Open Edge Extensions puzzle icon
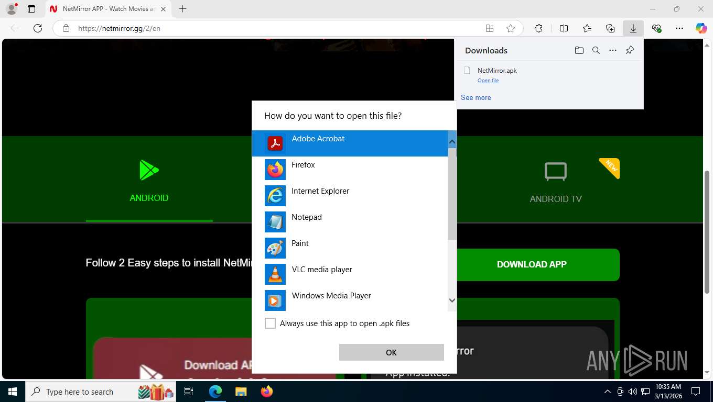This screenshot has width=713, height=402. [x=538, y=28]
